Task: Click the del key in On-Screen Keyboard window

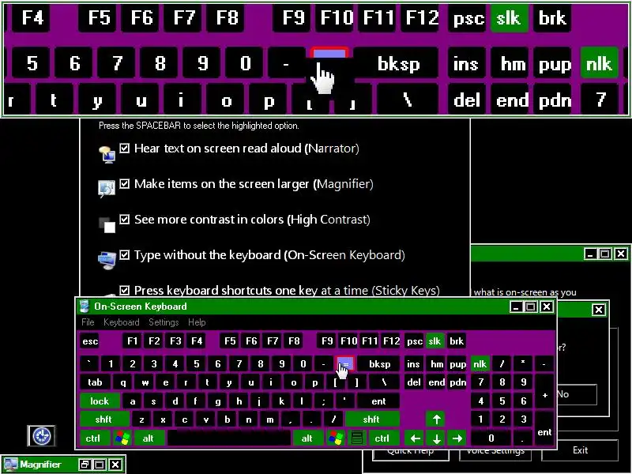Action: 413,382
